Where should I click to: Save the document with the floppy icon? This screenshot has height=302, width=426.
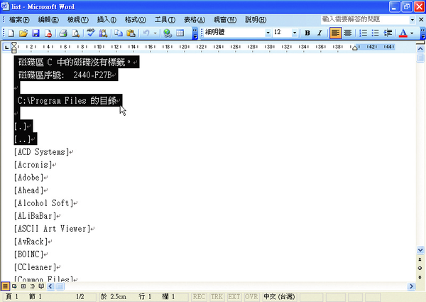tap(36, 33)
